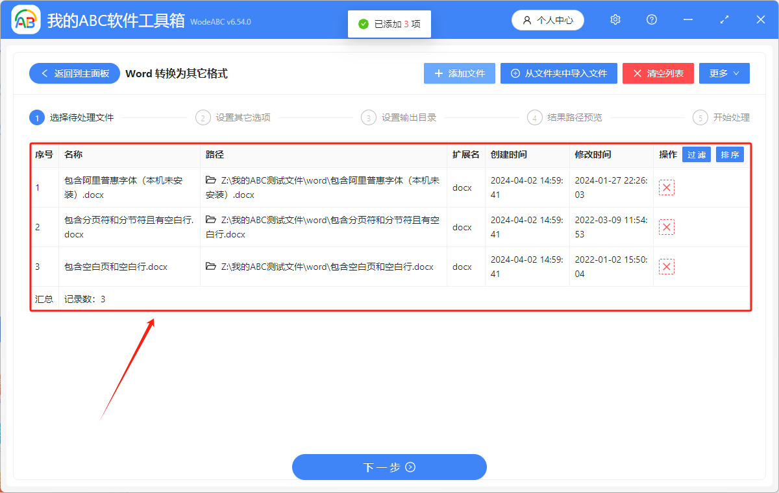Open the 排序 sorting option
The image size is (779, 493).
tap(730, 154)
